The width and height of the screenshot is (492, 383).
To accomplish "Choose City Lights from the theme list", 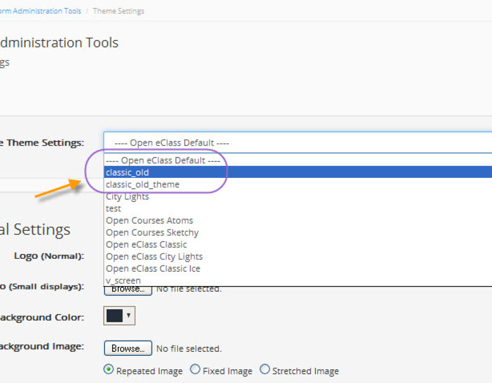I will pos(298,196).
